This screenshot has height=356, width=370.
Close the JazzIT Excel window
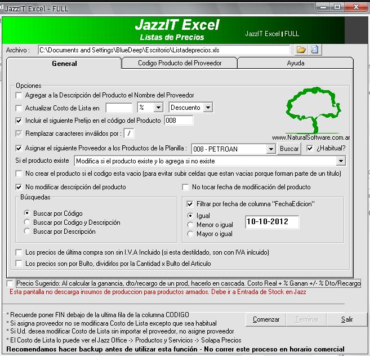pos(356,7)
